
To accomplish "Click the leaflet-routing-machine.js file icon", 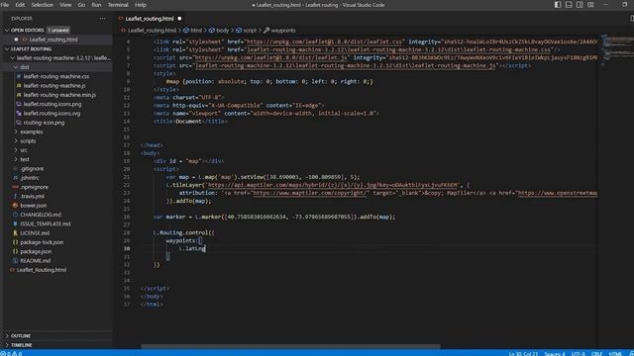I will (x=19, y=86).
